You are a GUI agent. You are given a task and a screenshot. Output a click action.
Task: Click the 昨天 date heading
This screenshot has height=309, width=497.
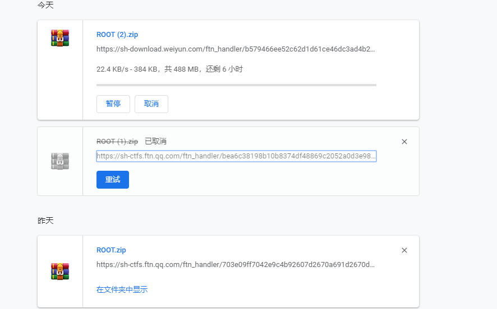tap(45, 221)
